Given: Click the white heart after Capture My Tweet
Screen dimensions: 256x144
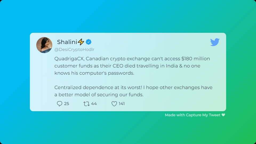Looking at the screenshot, I should tap(223, 115).
